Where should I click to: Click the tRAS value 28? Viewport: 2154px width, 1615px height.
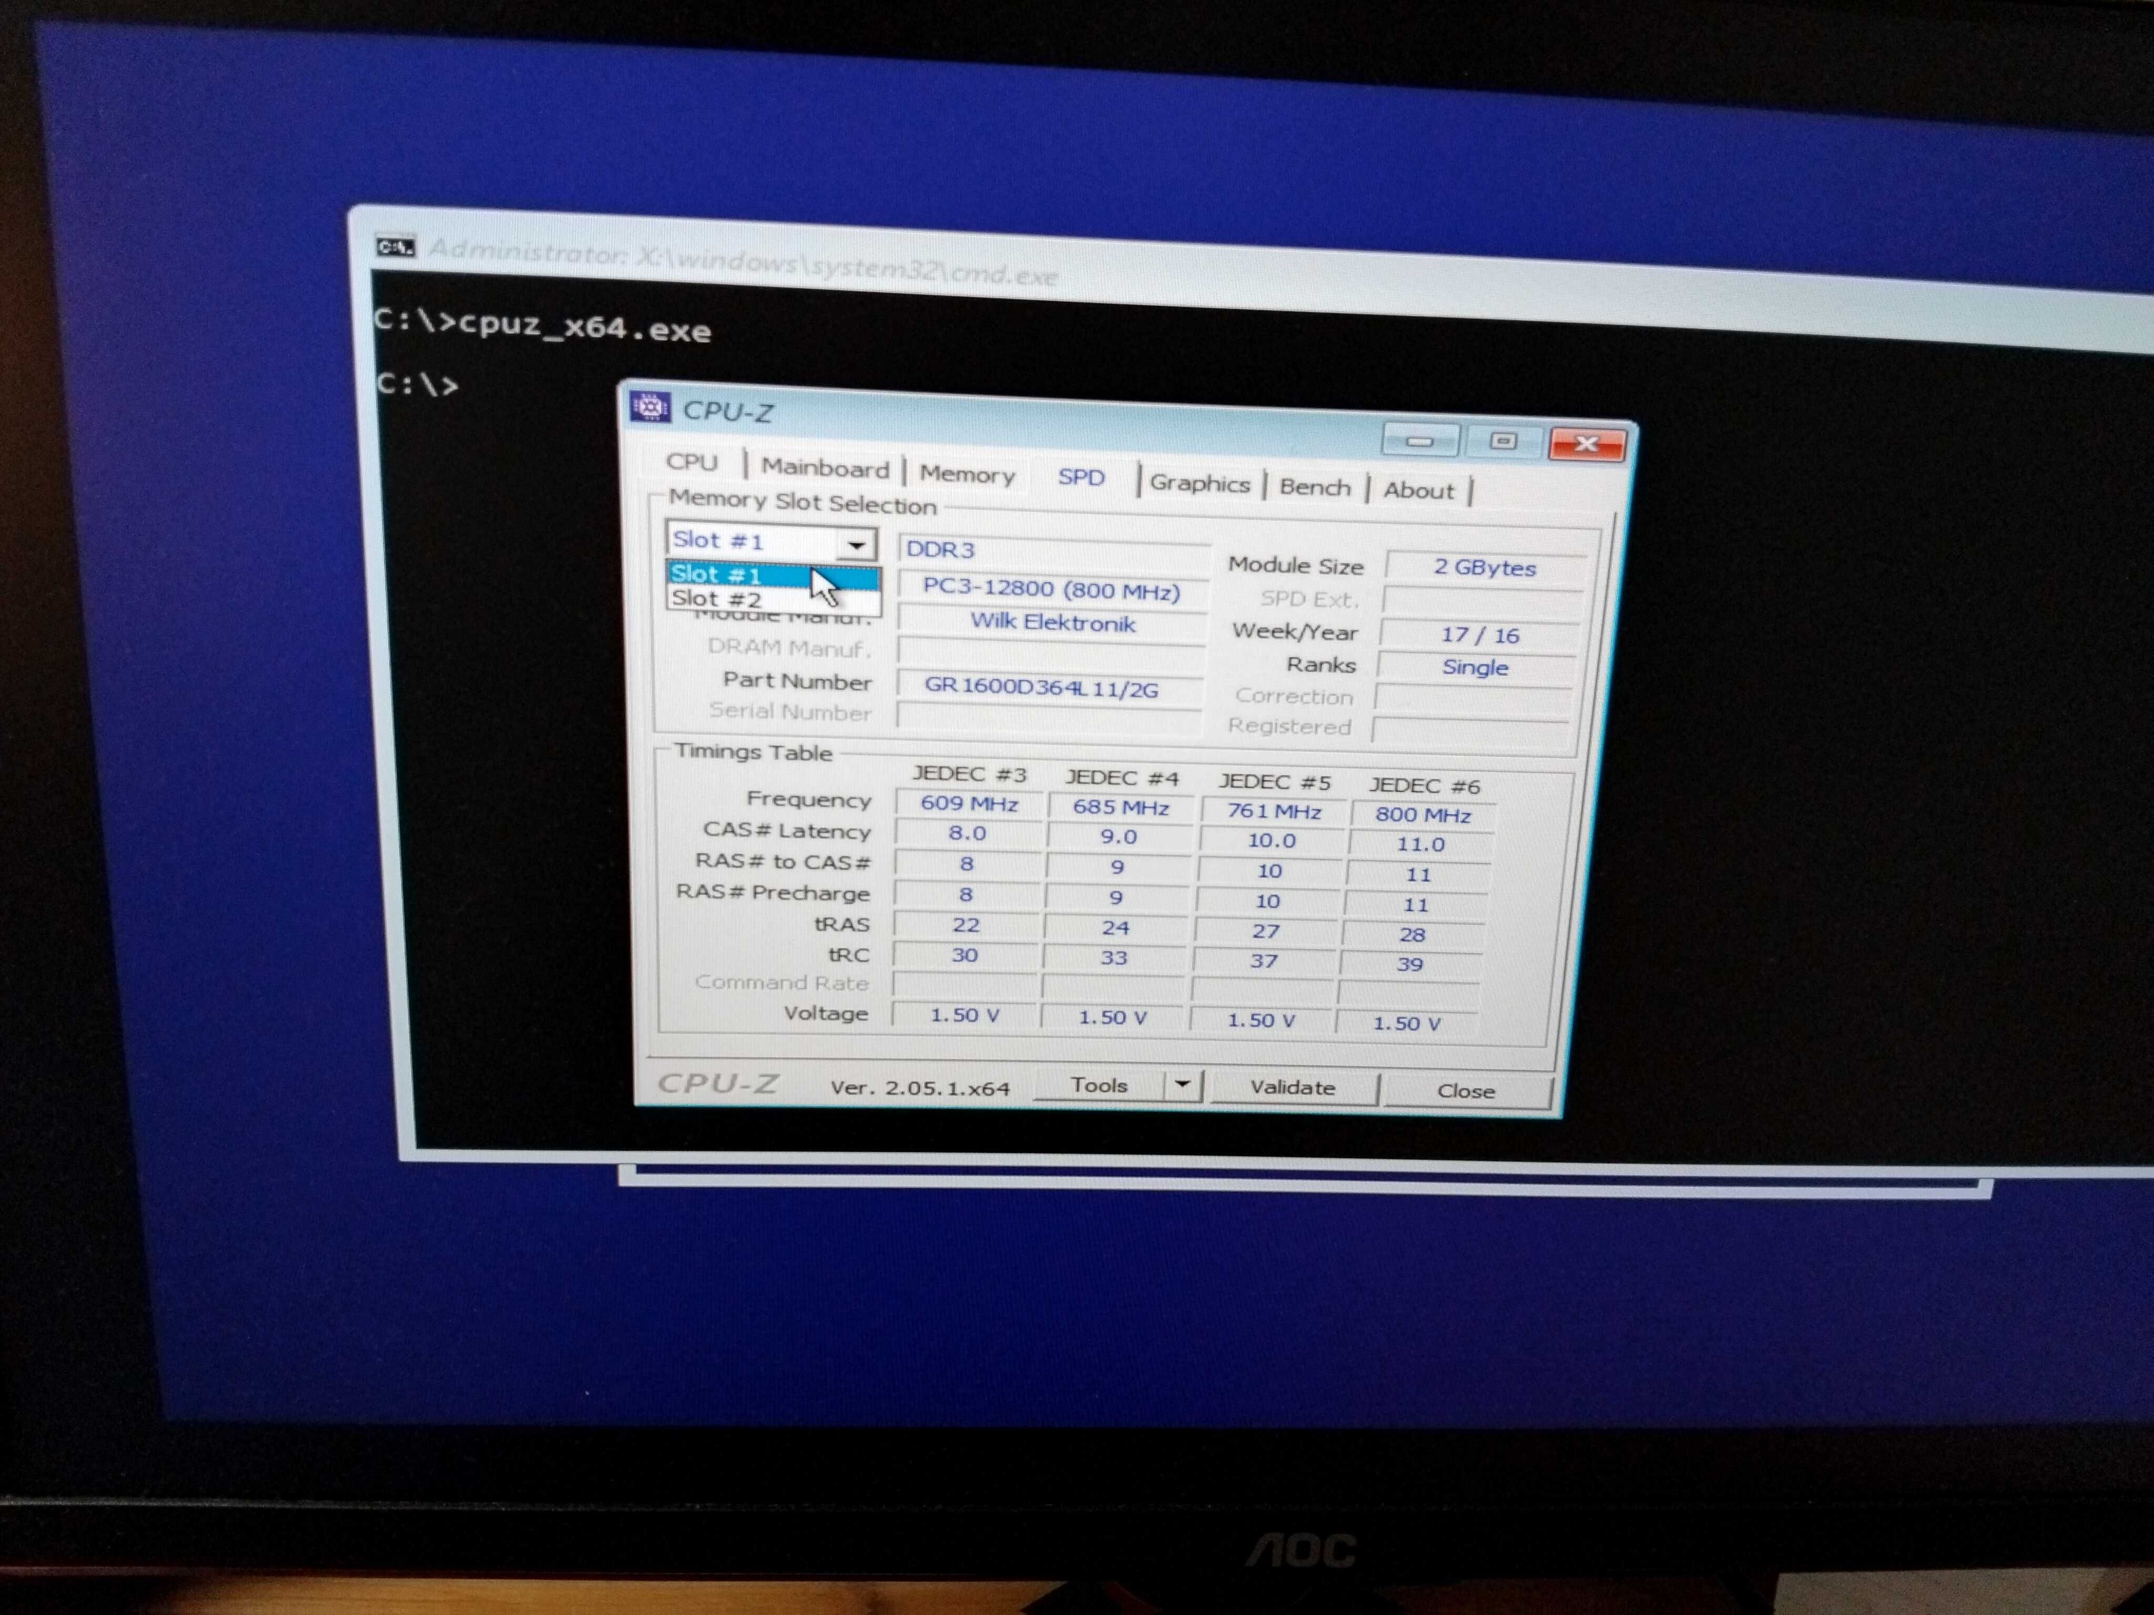point(1412,936)
